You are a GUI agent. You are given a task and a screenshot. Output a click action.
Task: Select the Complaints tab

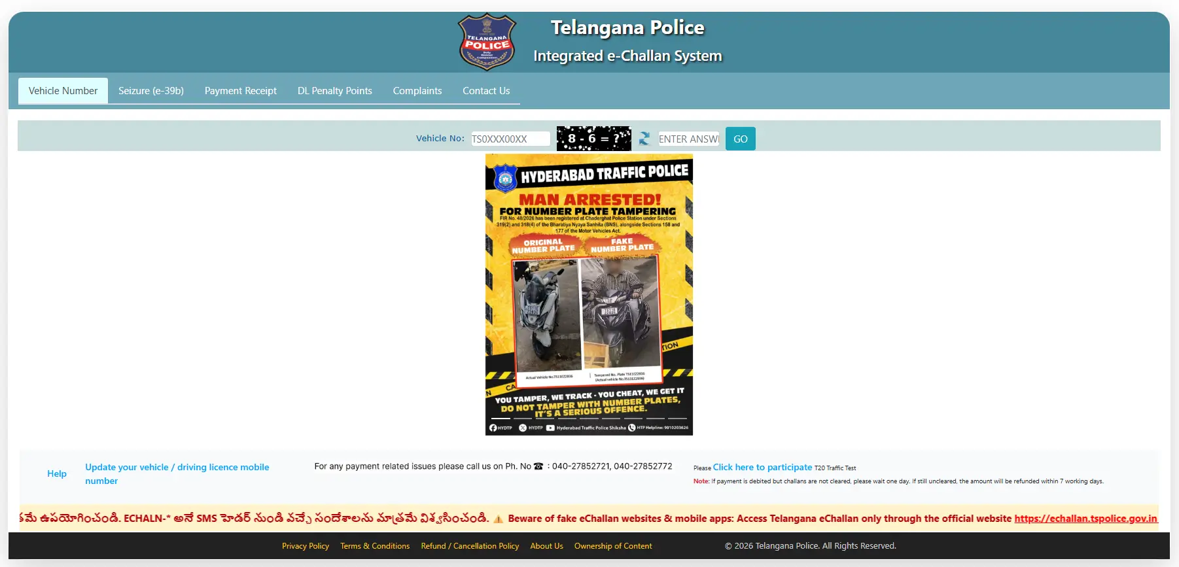point(417,91)
